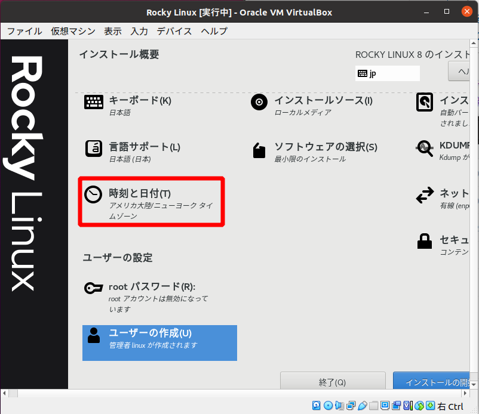This screenshot has height=414, width=479.
Task: Open the ファイル menu
Action: coord(24,31)
